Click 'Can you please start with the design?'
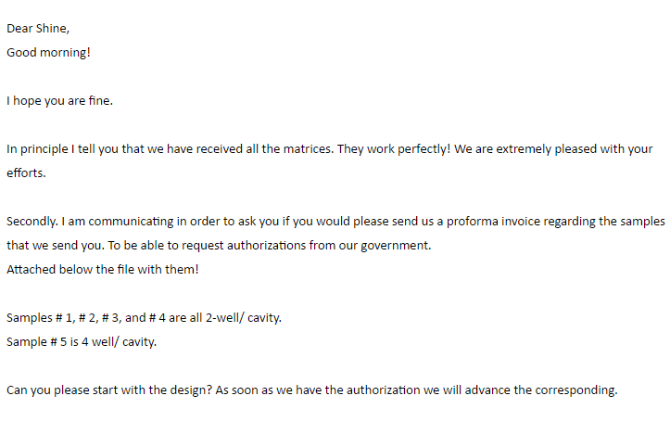The height and width of the screenshot is (447, 670). click(109, 390)
